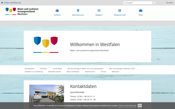The image size is (175, 109).
Task: Open the Maler Vorteilsbox link
Action: 73,72
